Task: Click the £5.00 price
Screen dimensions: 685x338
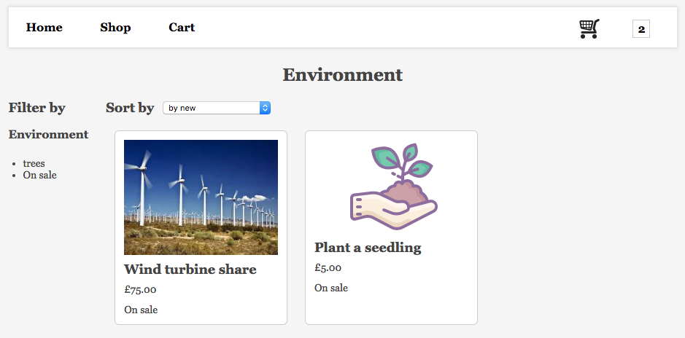Action: [x=328, y=267]
